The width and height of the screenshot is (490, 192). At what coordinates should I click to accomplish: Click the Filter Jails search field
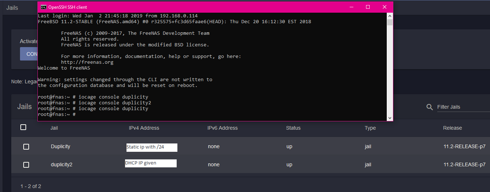point(463,107)
